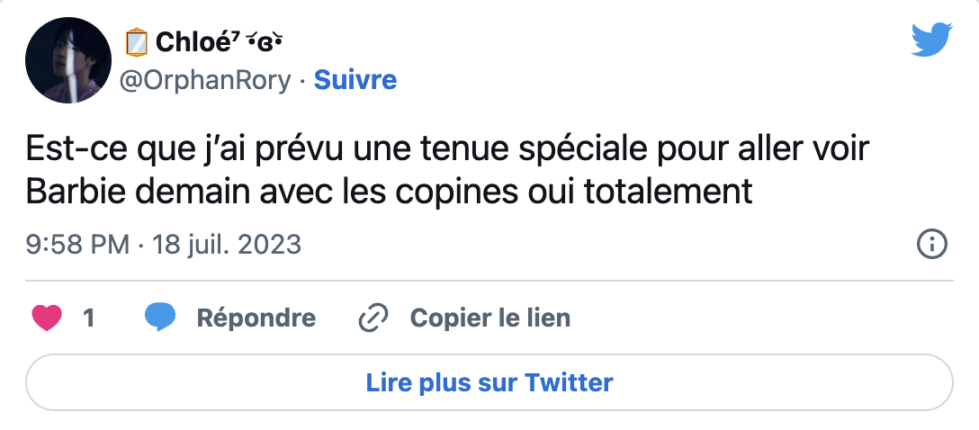Click tweet line starting with Est-ce que
The height and width of the screenshot is (430, 979).
coord(446,148)
